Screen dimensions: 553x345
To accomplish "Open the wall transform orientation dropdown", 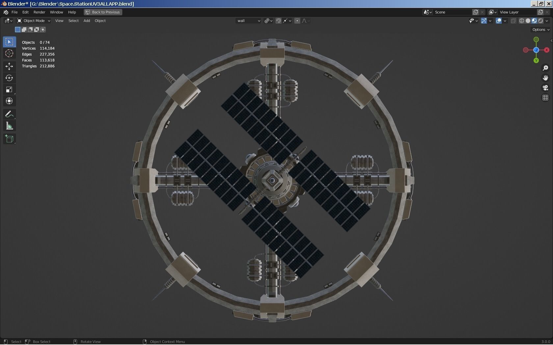I will pos(249,21).
